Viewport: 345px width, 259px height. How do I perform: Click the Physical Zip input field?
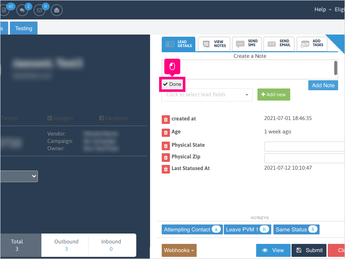tap(304, 158)
